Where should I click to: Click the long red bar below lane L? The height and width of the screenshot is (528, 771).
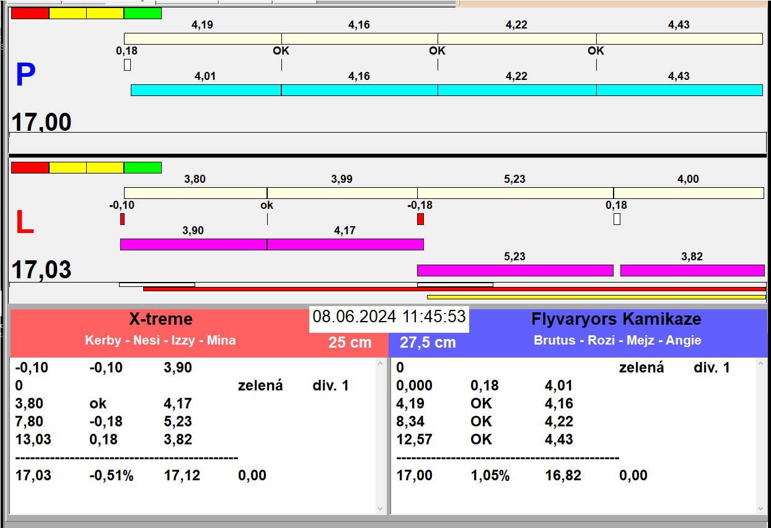(454, 289)
